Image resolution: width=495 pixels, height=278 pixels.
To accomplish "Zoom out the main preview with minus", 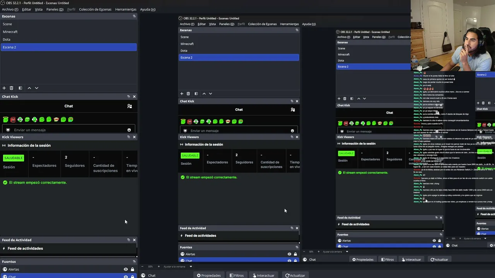I will 142,266.
